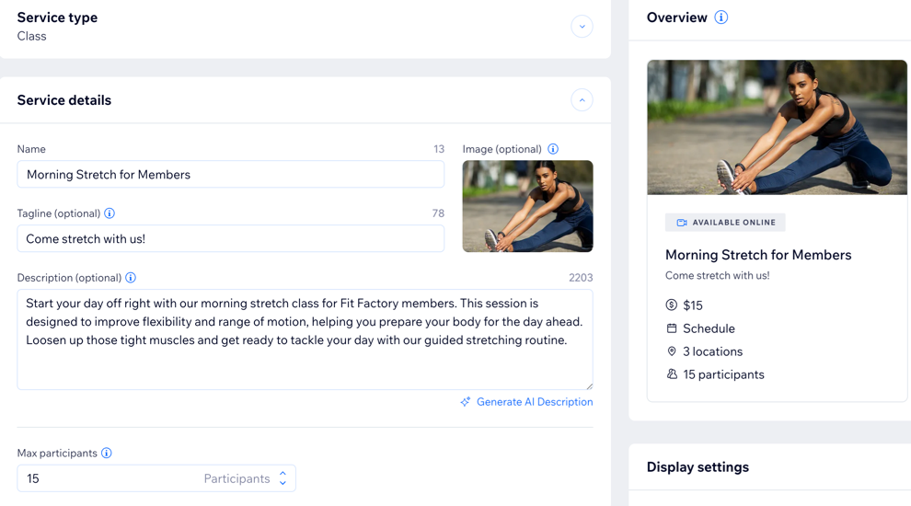Viewport: 911px width, 506px height.
Task: Click the Image (optional) info icon
Action: 553,149
